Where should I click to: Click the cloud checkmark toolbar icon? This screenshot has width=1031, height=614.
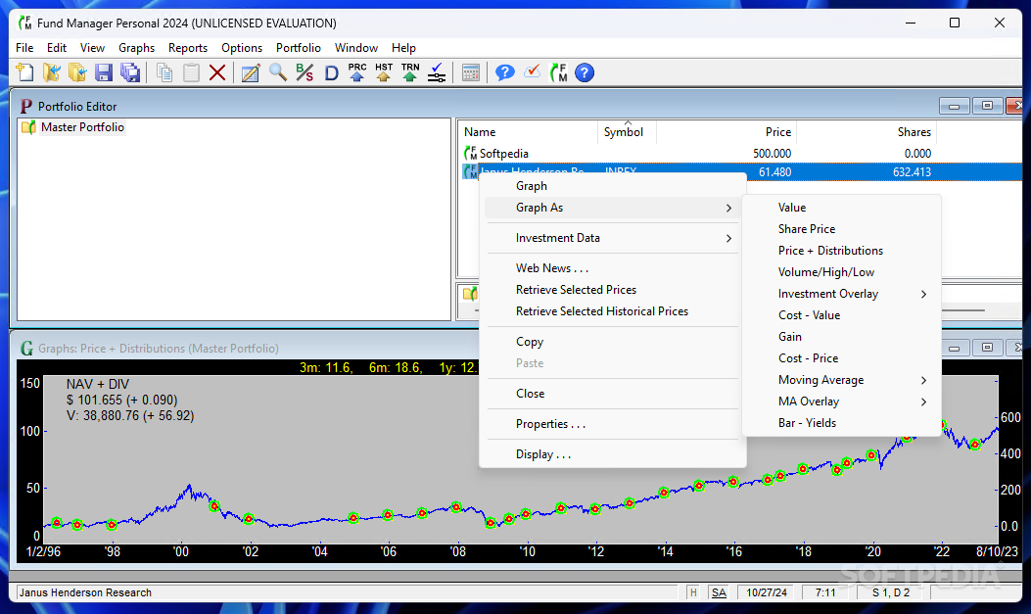click(532, 71)
